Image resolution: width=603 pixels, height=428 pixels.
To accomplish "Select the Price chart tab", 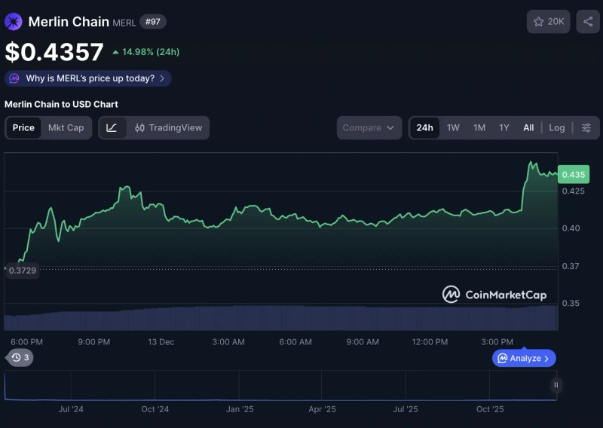I will (23, 127).
